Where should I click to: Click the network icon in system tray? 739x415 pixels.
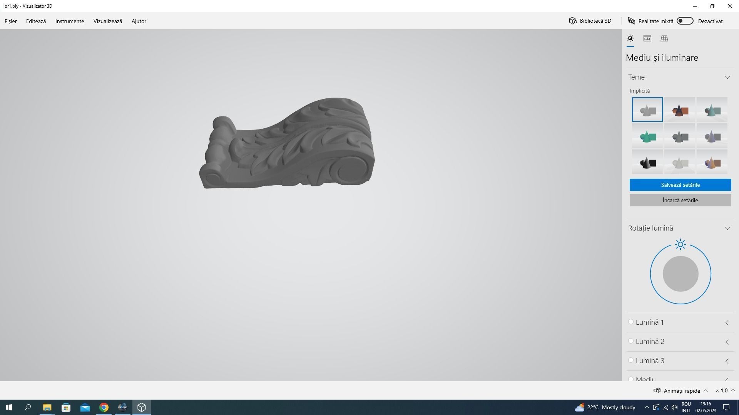coord(665,407)
